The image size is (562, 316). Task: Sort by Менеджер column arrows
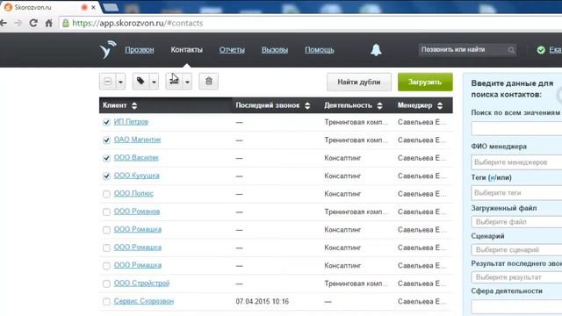(440, 105)
